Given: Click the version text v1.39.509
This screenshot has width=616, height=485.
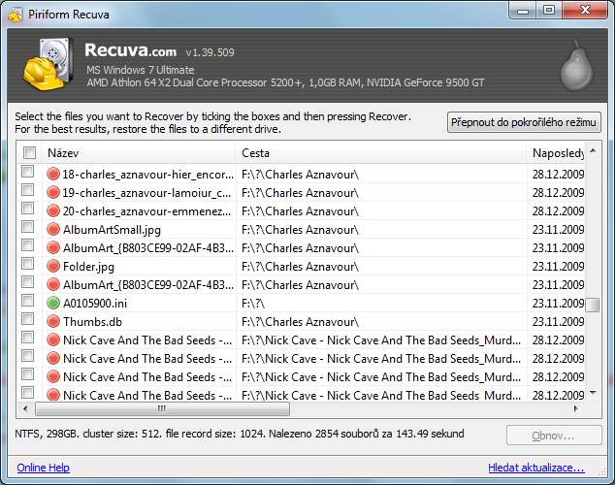Looking at the screenshot, I should (210, 52).
